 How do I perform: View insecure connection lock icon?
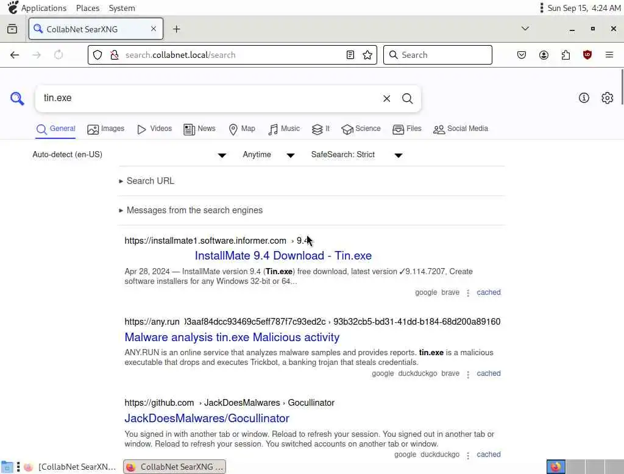(x=115, y=55)
